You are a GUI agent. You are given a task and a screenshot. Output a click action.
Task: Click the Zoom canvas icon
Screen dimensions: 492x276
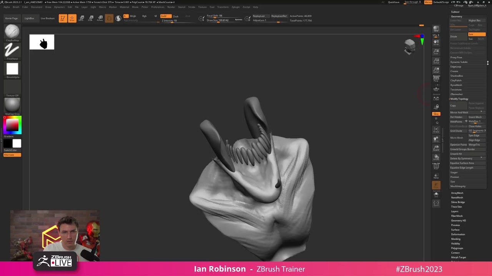(x=436, y=51)
